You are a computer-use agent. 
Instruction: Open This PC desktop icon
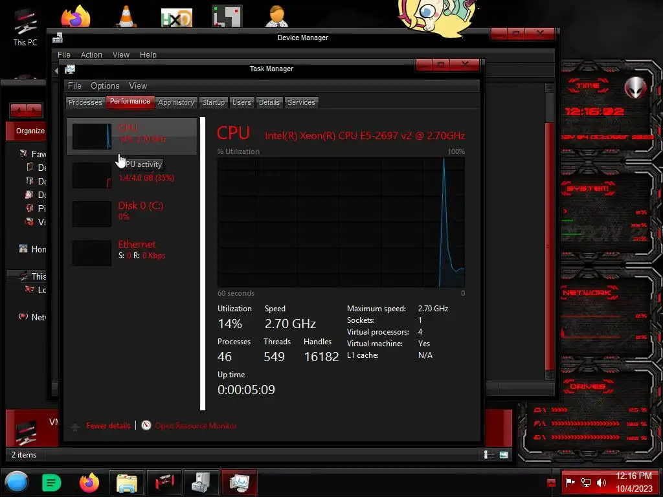25,27
